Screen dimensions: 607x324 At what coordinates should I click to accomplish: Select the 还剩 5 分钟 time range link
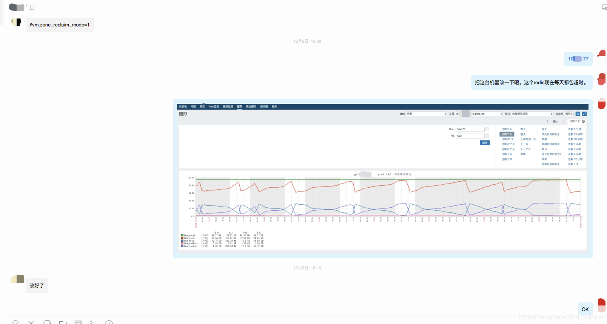click(575, 129)
